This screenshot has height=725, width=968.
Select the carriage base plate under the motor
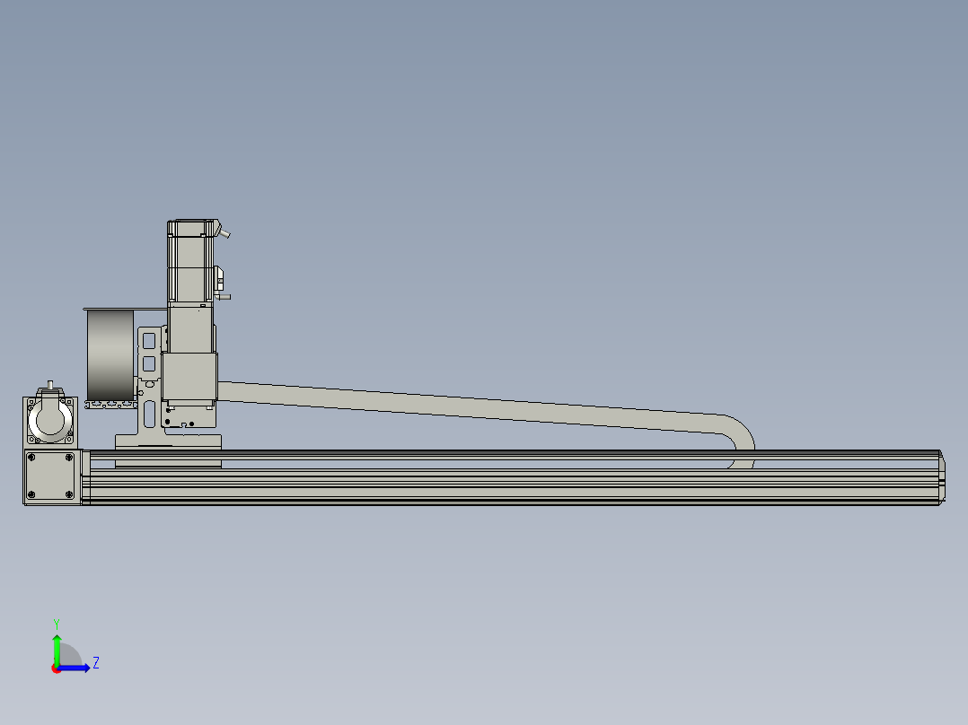[x=169, y=441]
